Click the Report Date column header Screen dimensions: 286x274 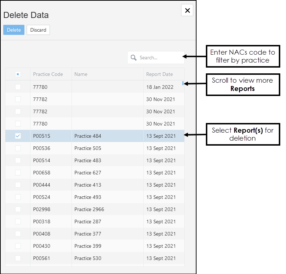pos(159,74)
